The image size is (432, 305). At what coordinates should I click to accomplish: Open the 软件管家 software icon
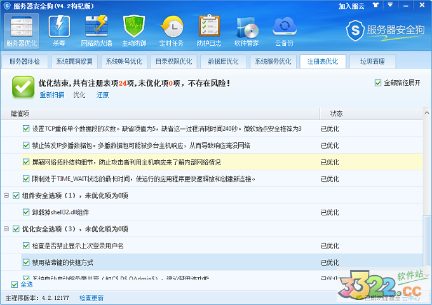click(246, 31)
